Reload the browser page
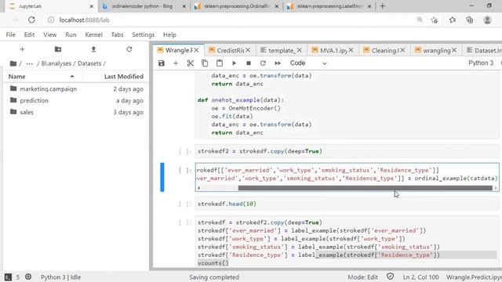 coord(31,20)
